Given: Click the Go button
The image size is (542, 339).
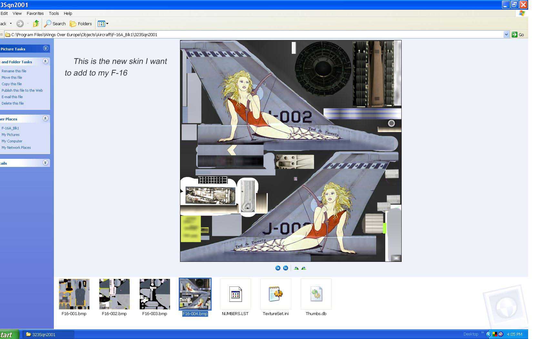Looking at the screenshot, I should pos(518,35).
